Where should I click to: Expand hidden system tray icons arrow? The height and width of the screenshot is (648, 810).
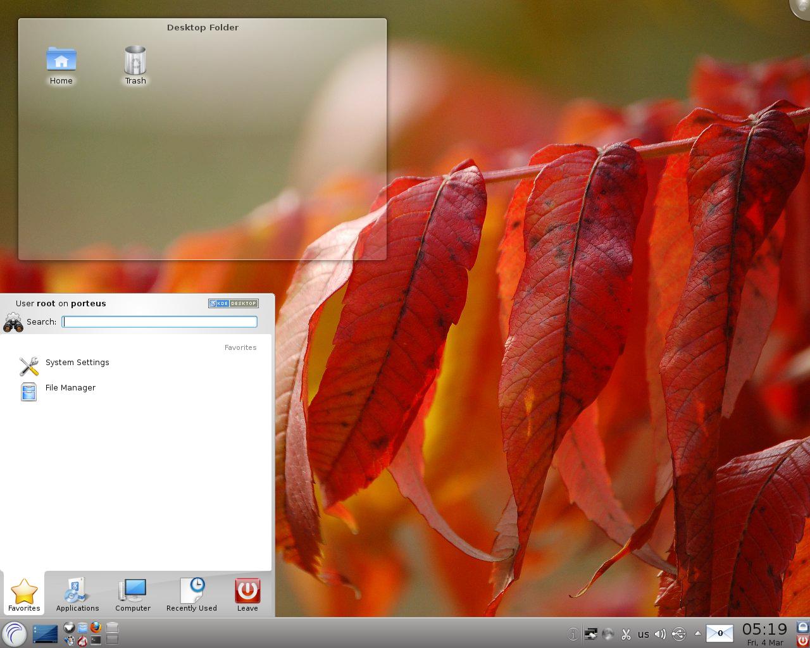(x=697, y=633)
